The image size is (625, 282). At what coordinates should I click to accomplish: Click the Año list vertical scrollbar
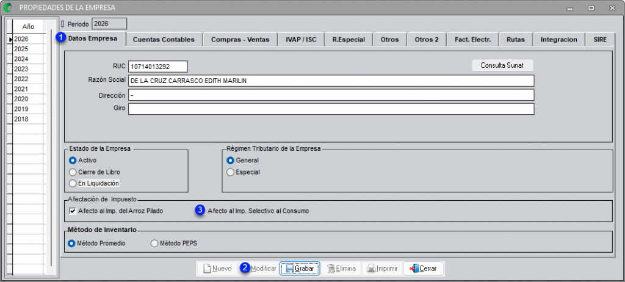point(51,146)
